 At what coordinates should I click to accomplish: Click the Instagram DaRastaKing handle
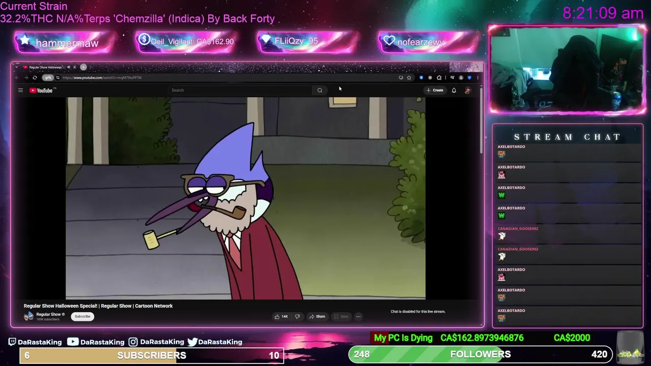156,342
